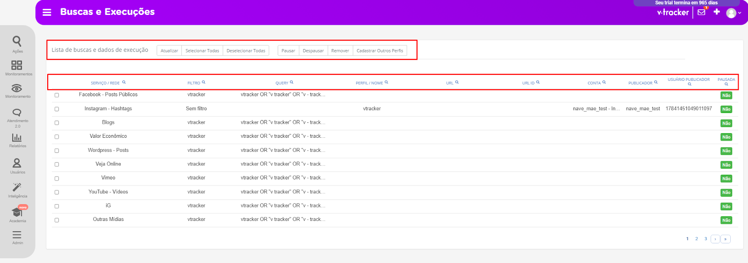The image size is (748, 263).
Task: Open Relatórios chart icon in sidebar
Action: [x=17, y=137]
